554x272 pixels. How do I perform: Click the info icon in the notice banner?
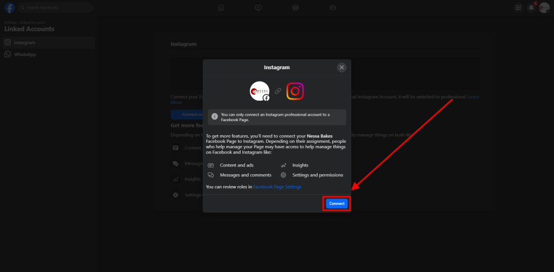click(214, 117)
